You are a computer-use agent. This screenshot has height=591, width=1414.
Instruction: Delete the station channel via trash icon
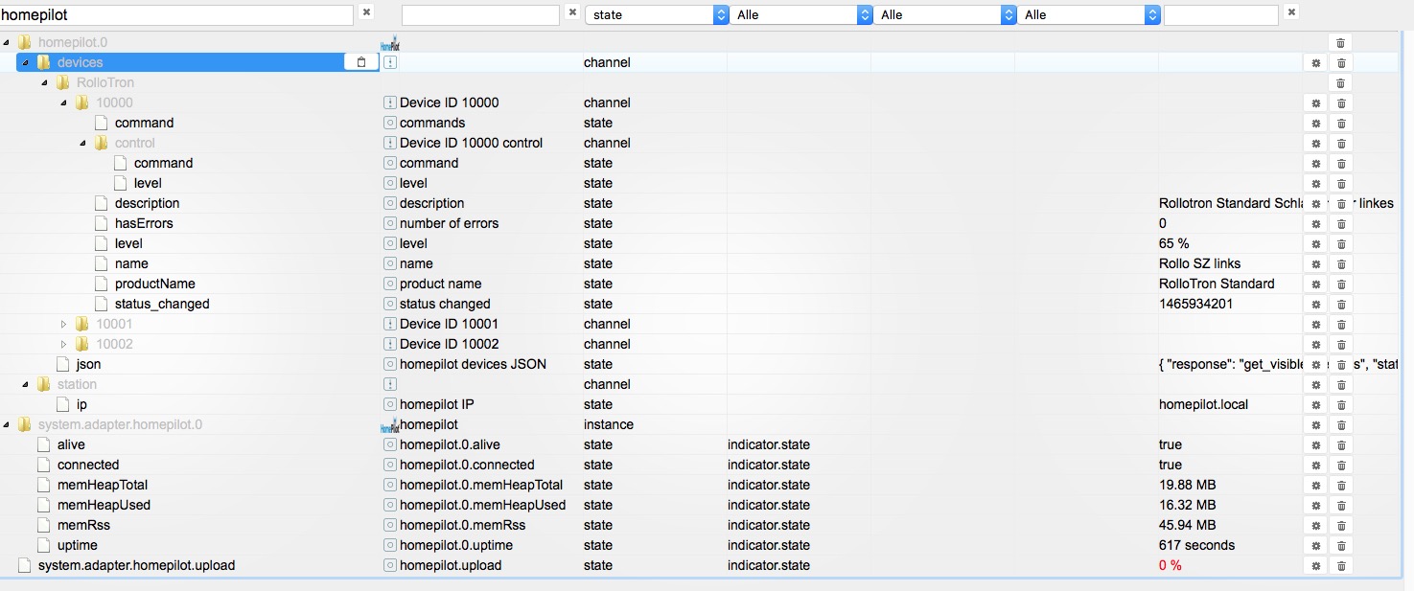coord(1341,384)
